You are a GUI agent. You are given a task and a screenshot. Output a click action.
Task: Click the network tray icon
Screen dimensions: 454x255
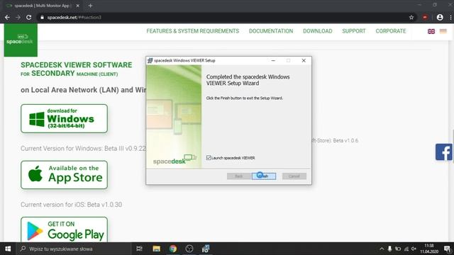point(406,249)
